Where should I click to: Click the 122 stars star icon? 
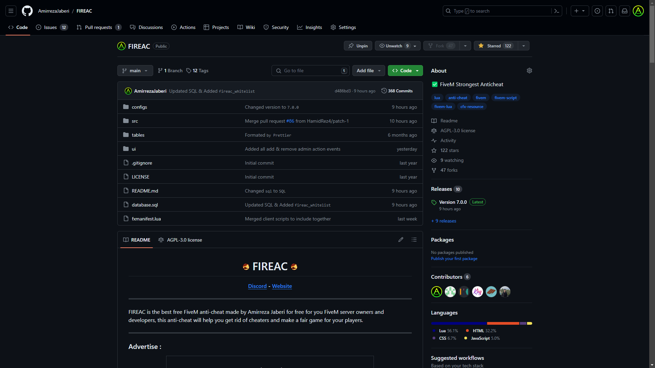click(x=434, y=150)
